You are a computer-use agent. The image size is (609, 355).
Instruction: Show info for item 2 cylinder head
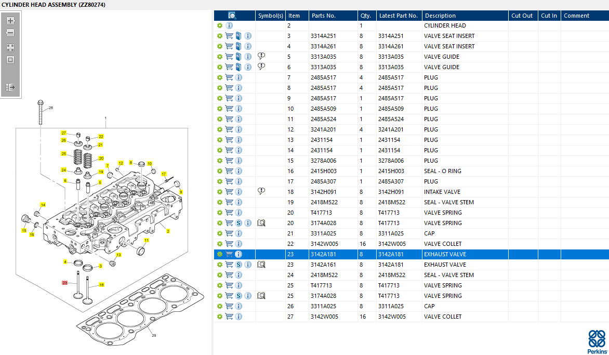click(x=229, y=25)
